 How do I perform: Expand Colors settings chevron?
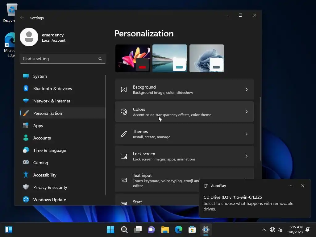[247, 112]
